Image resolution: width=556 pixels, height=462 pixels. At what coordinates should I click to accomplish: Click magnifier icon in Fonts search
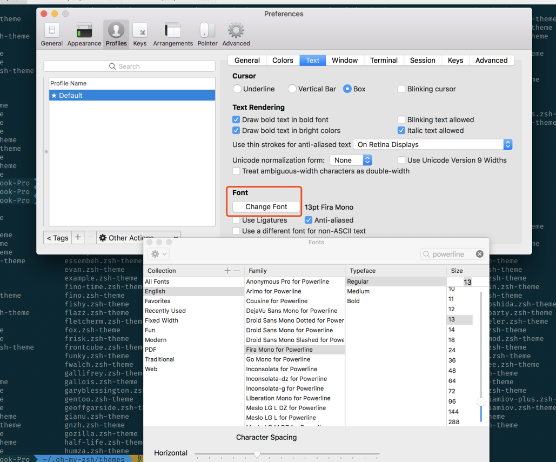[x=426, y=254]
